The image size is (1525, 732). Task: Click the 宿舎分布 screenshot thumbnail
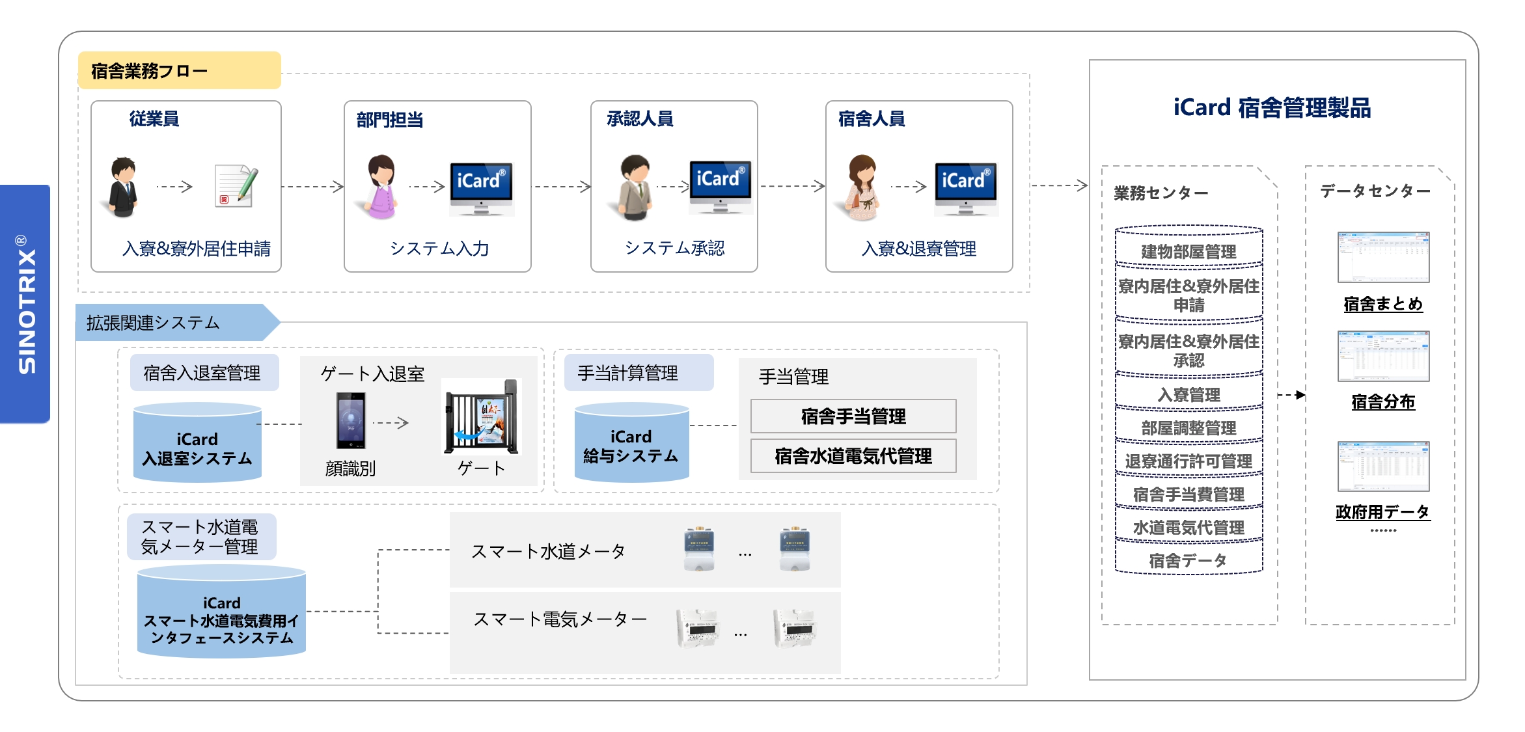(x=1382, y=356)
